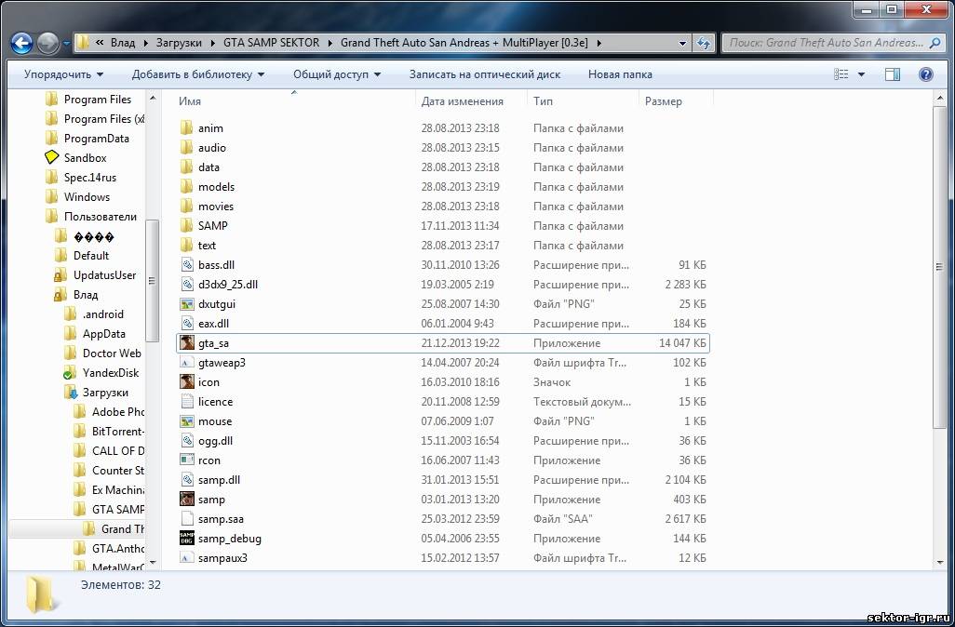Open Program Files in navigation tree
955x627 pixels.
tap(97, 100)
